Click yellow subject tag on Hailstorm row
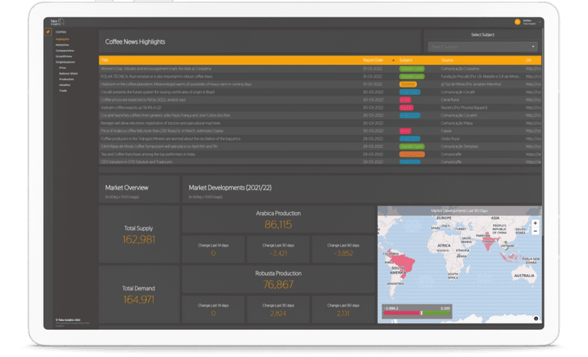588x357 pixels. (x=408, y=85)
